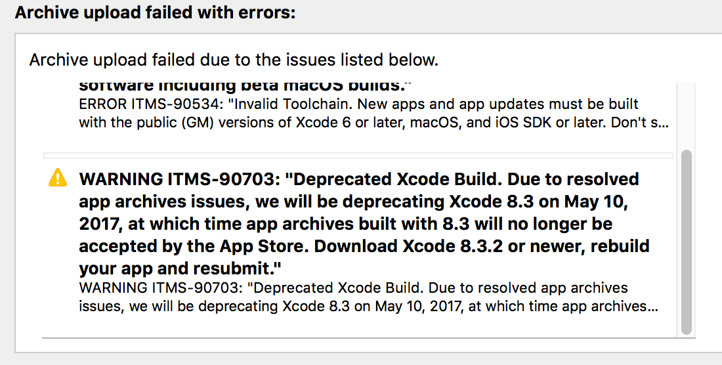Select the small WARNING ITMS-90703 detail text
Screen dimensions: 722x365
(x=368, y=297)
